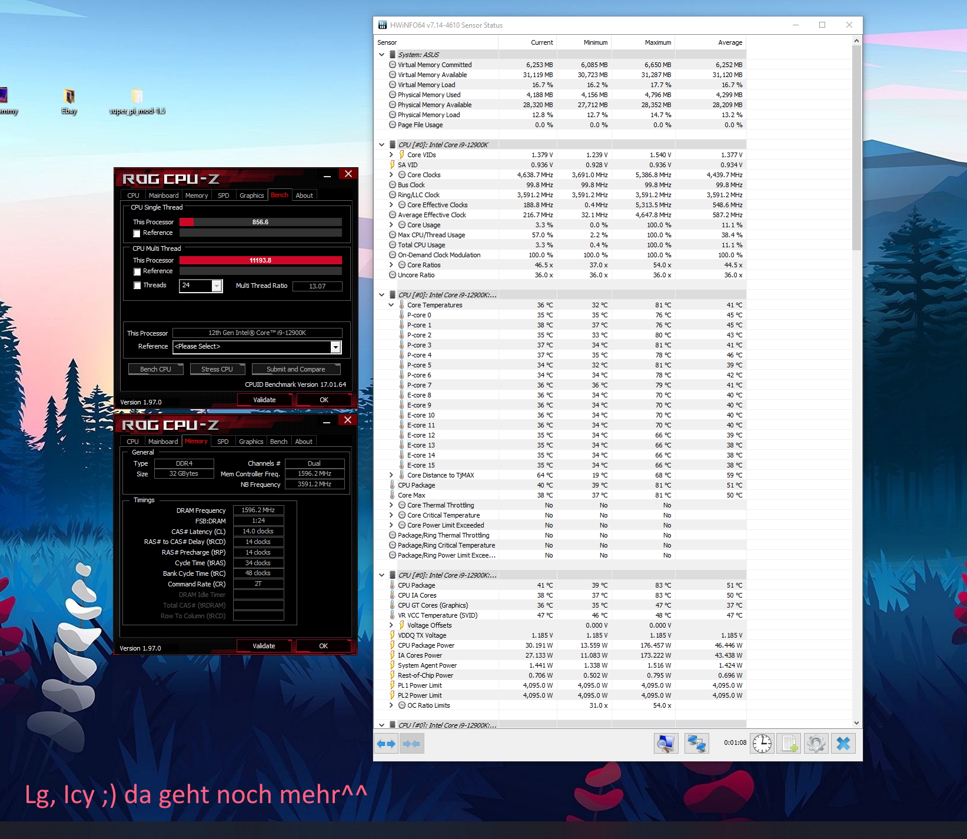Click the icon beside Virtual Memory Committed

(x=393, y=65)
